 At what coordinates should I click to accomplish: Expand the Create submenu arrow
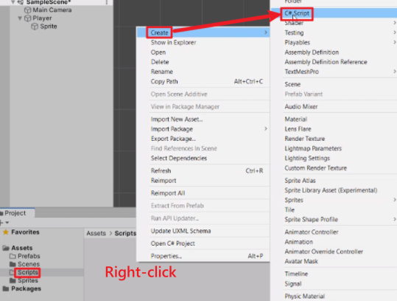click(266, 32)
